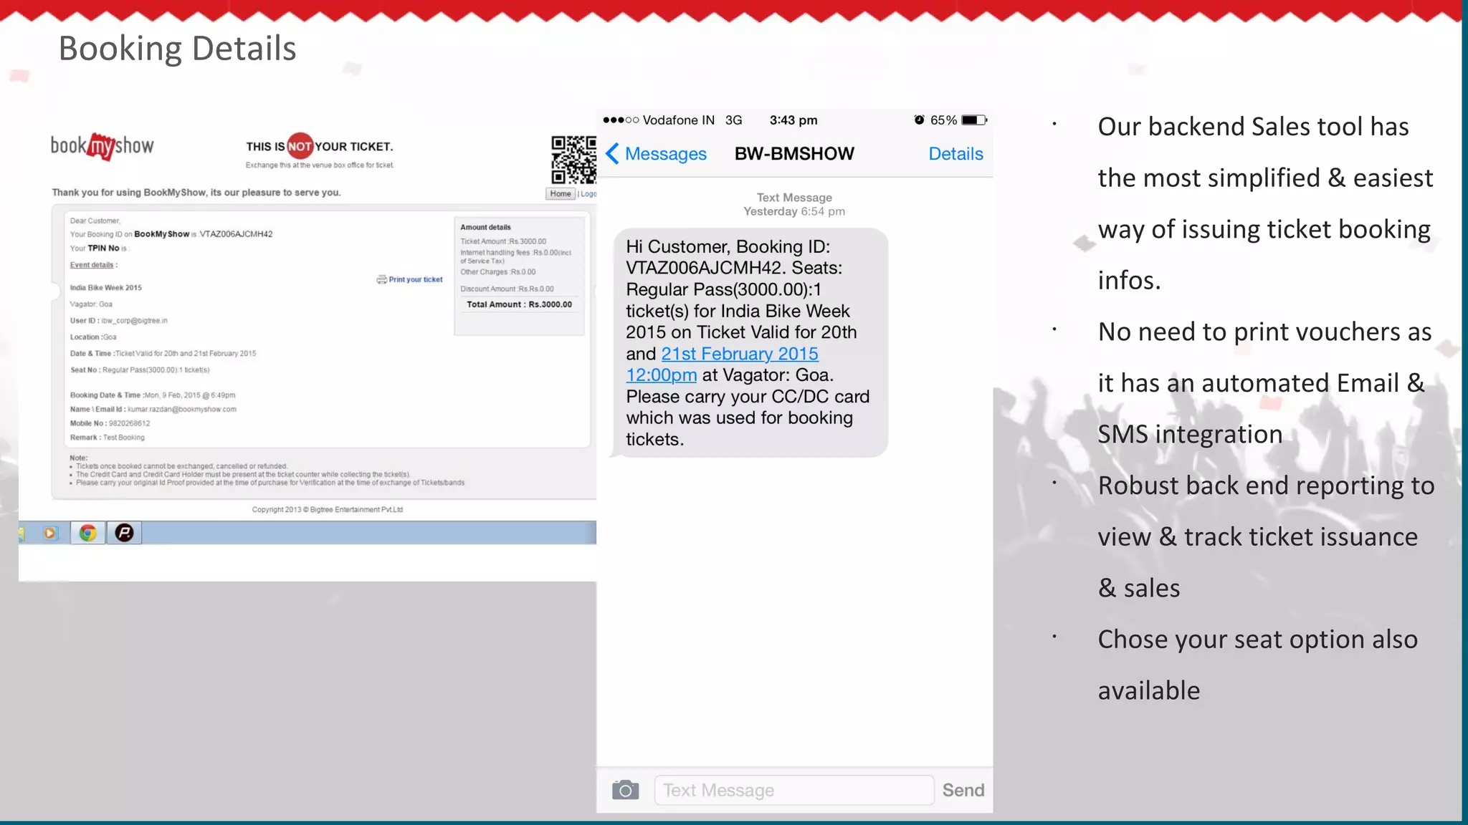Launch Windows Media Player from taskbar
Image resolution: width=1468 pixels, height=825 pixels.
49,533
